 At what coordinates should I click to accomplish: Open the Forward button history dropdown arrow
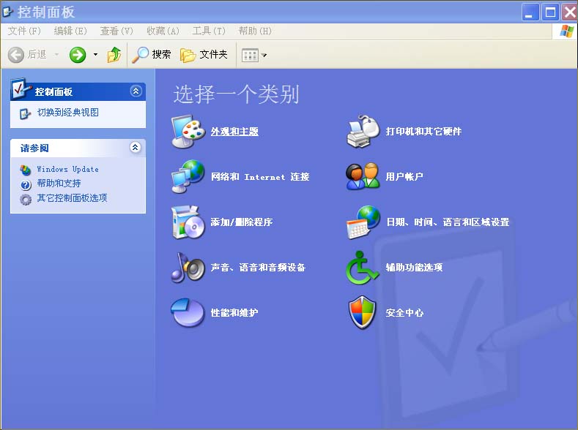95,55
